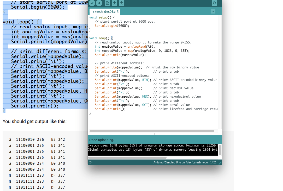Viewport: 283px width, 191px height.
Task: Click the board and port status text
Action: tap(185, 163)
